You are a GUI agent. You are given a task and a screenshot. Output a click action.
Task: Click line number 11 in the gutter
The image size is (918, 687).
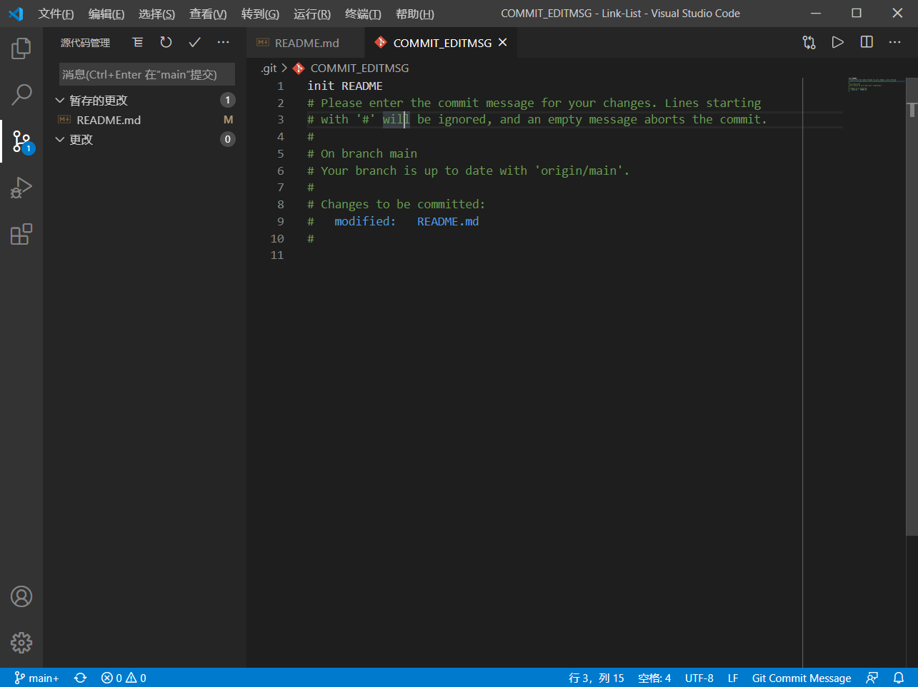coord(277,255)
